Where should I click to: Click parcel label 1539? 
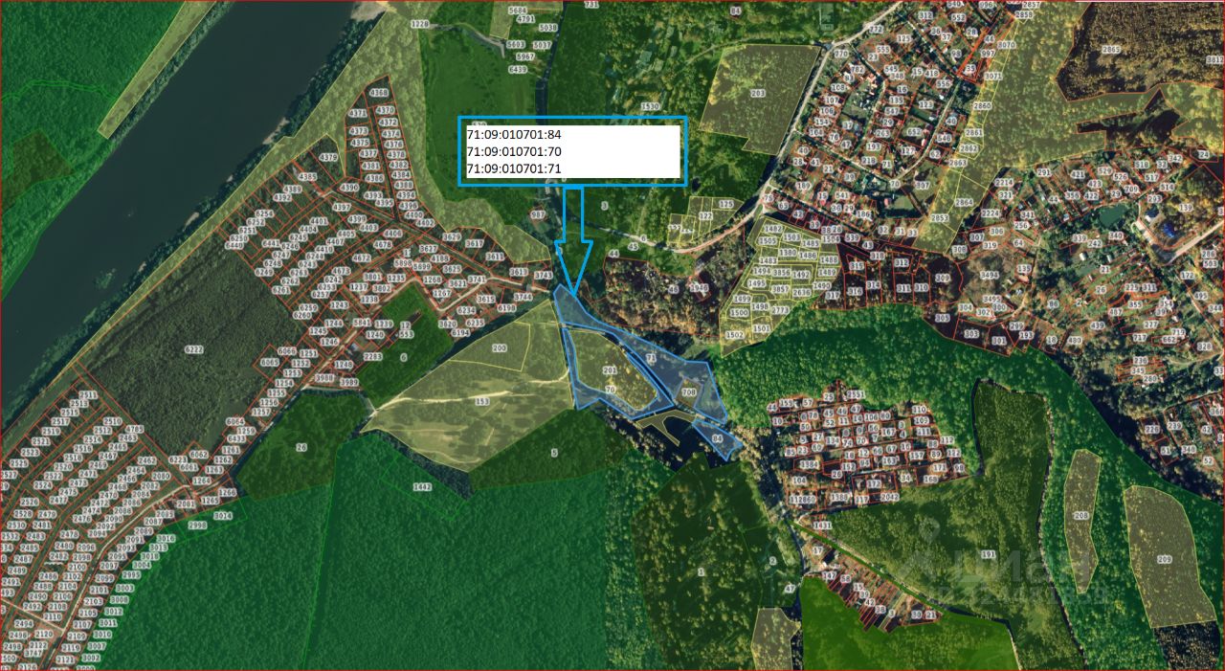click(650, 107)
